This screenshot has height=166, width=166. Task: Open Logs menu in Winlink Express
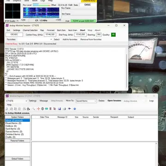151,101
